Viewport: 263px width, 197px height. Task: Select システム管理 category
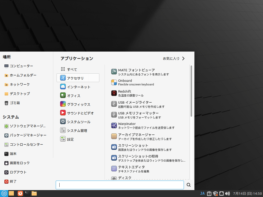pyautogui.click(x=78, y=130)
